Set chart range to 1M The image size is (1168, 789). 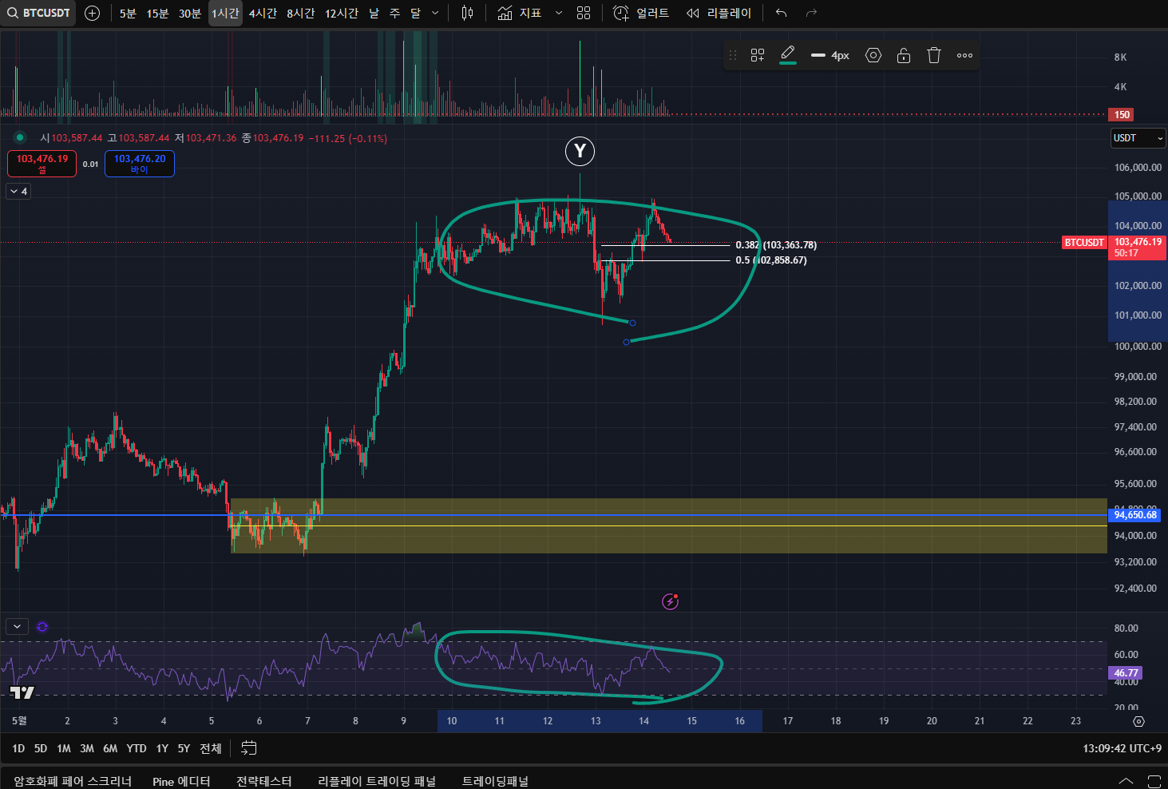(x=64, y=748)
